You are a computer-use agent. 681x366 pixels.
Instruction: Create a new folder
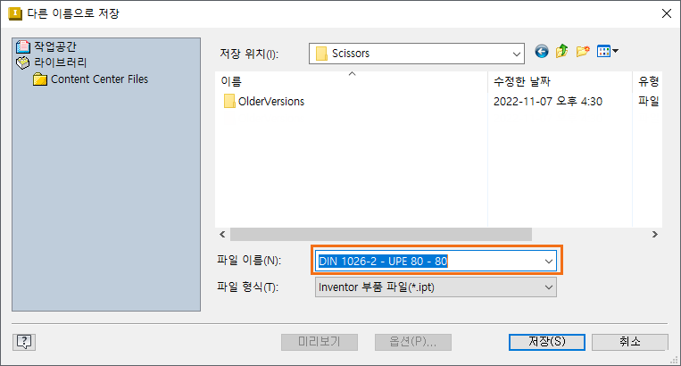pyautogui.click(x=583, y=51)
